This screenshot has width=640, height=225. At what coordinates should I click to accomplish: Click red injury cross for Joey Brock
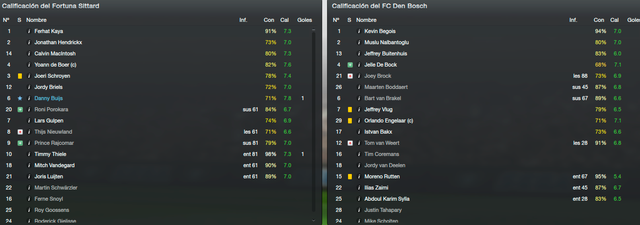[350, 76]
